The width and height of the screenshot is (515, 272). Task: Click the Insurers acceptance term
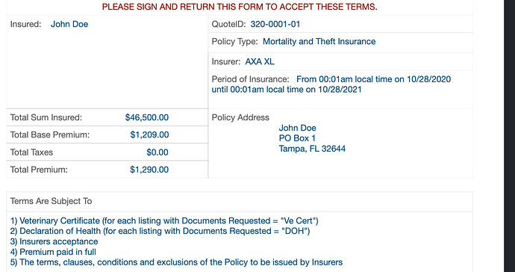click(x=54, y=242)
